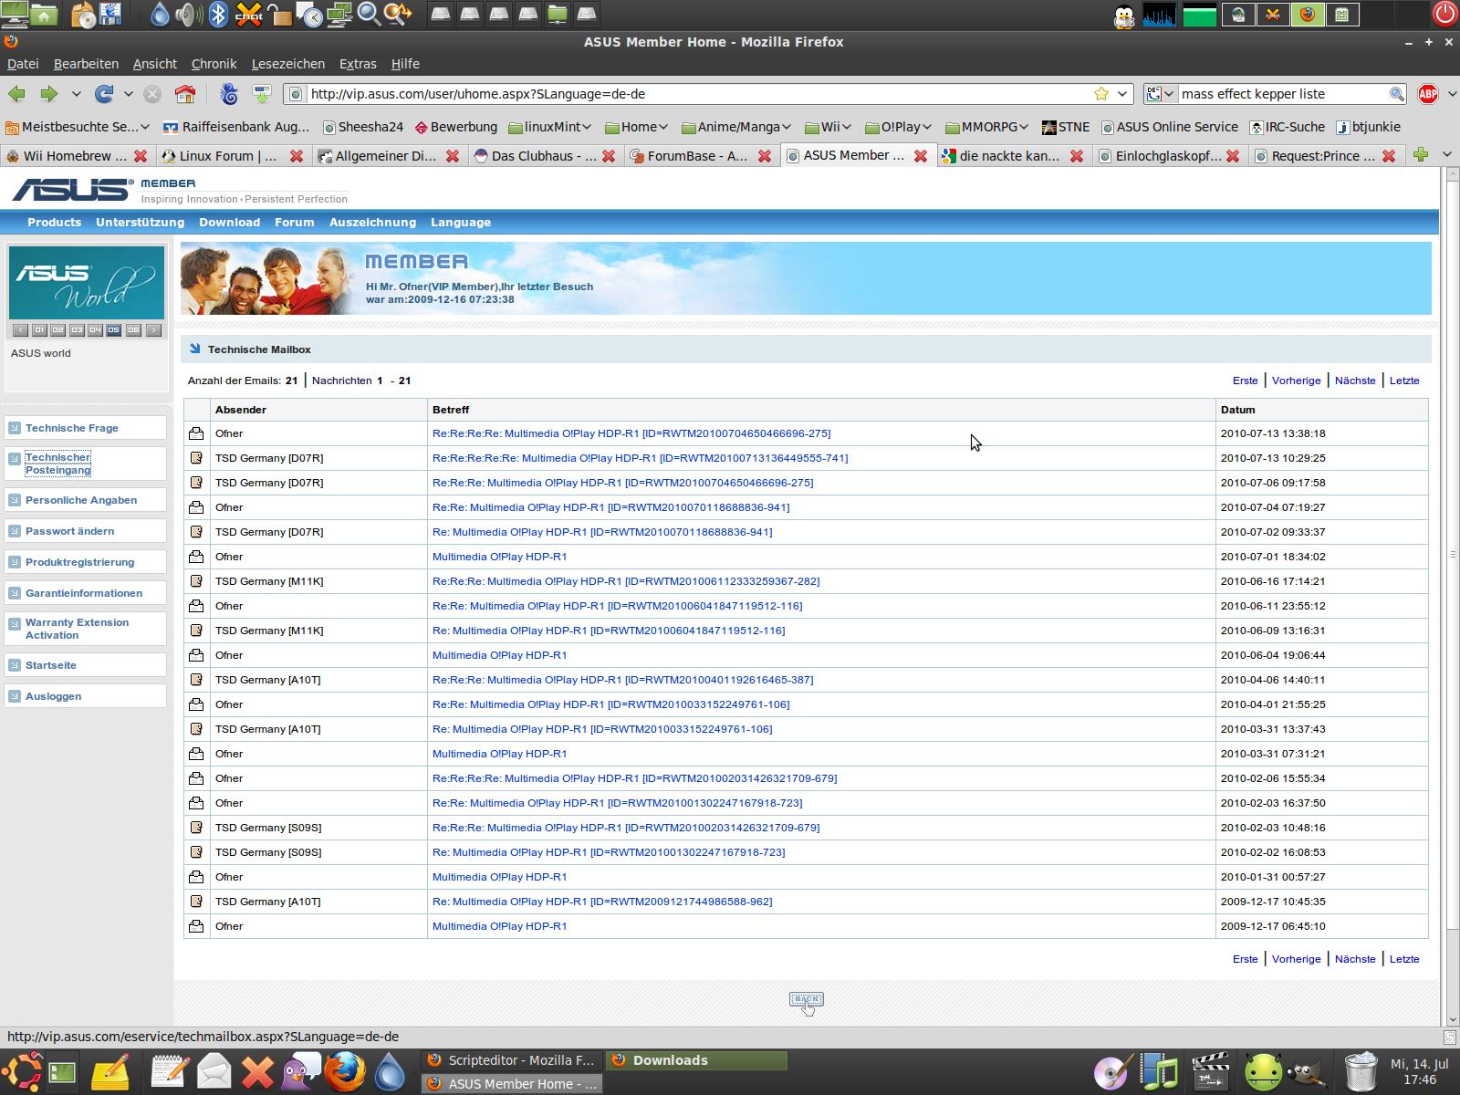Click the Firefox home button
The height and width of the screenshot is (1095, 1460).
[x=185, y=94]
